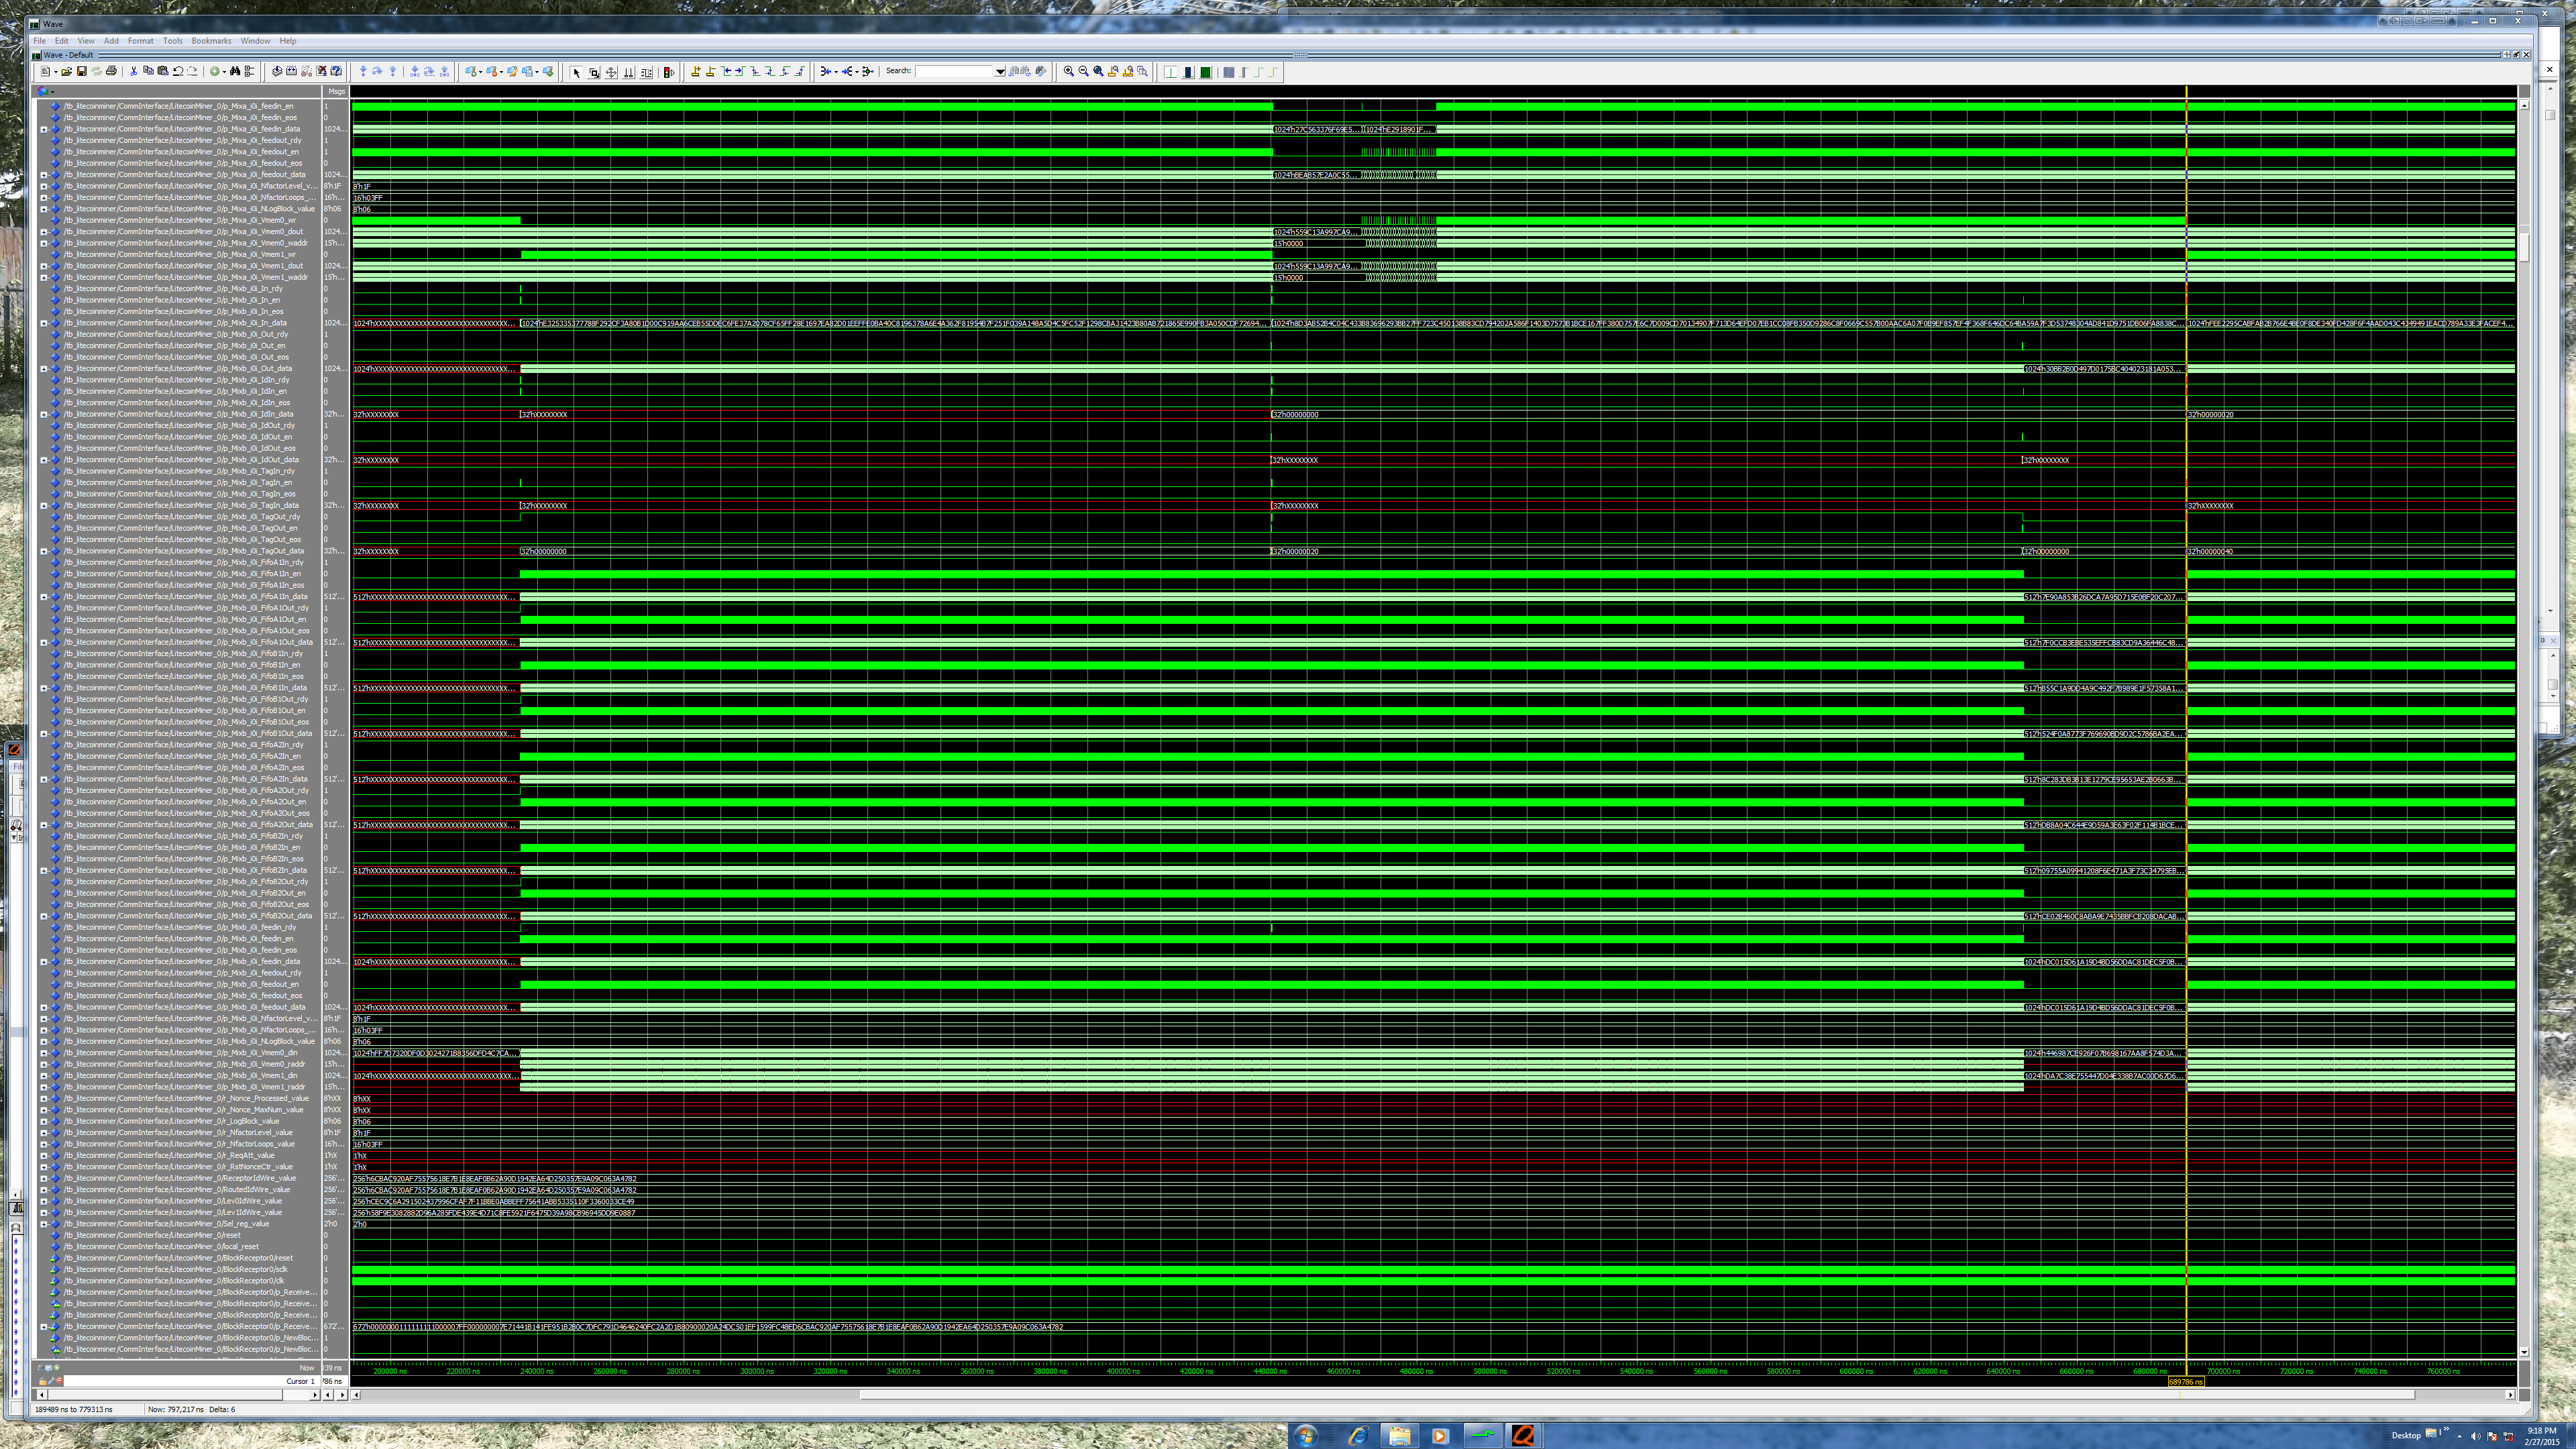
Task: Open the Search box dropdown arrow
Action: [x=1000, y=71]
